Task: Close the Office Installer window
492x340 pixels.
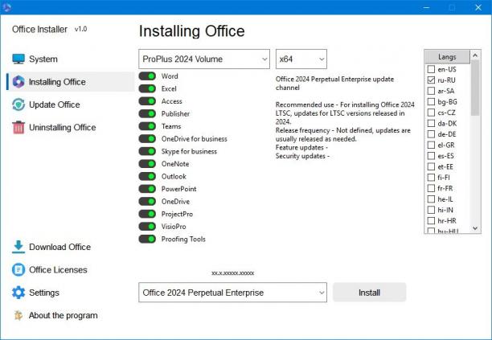Action: tap(478, 7)
